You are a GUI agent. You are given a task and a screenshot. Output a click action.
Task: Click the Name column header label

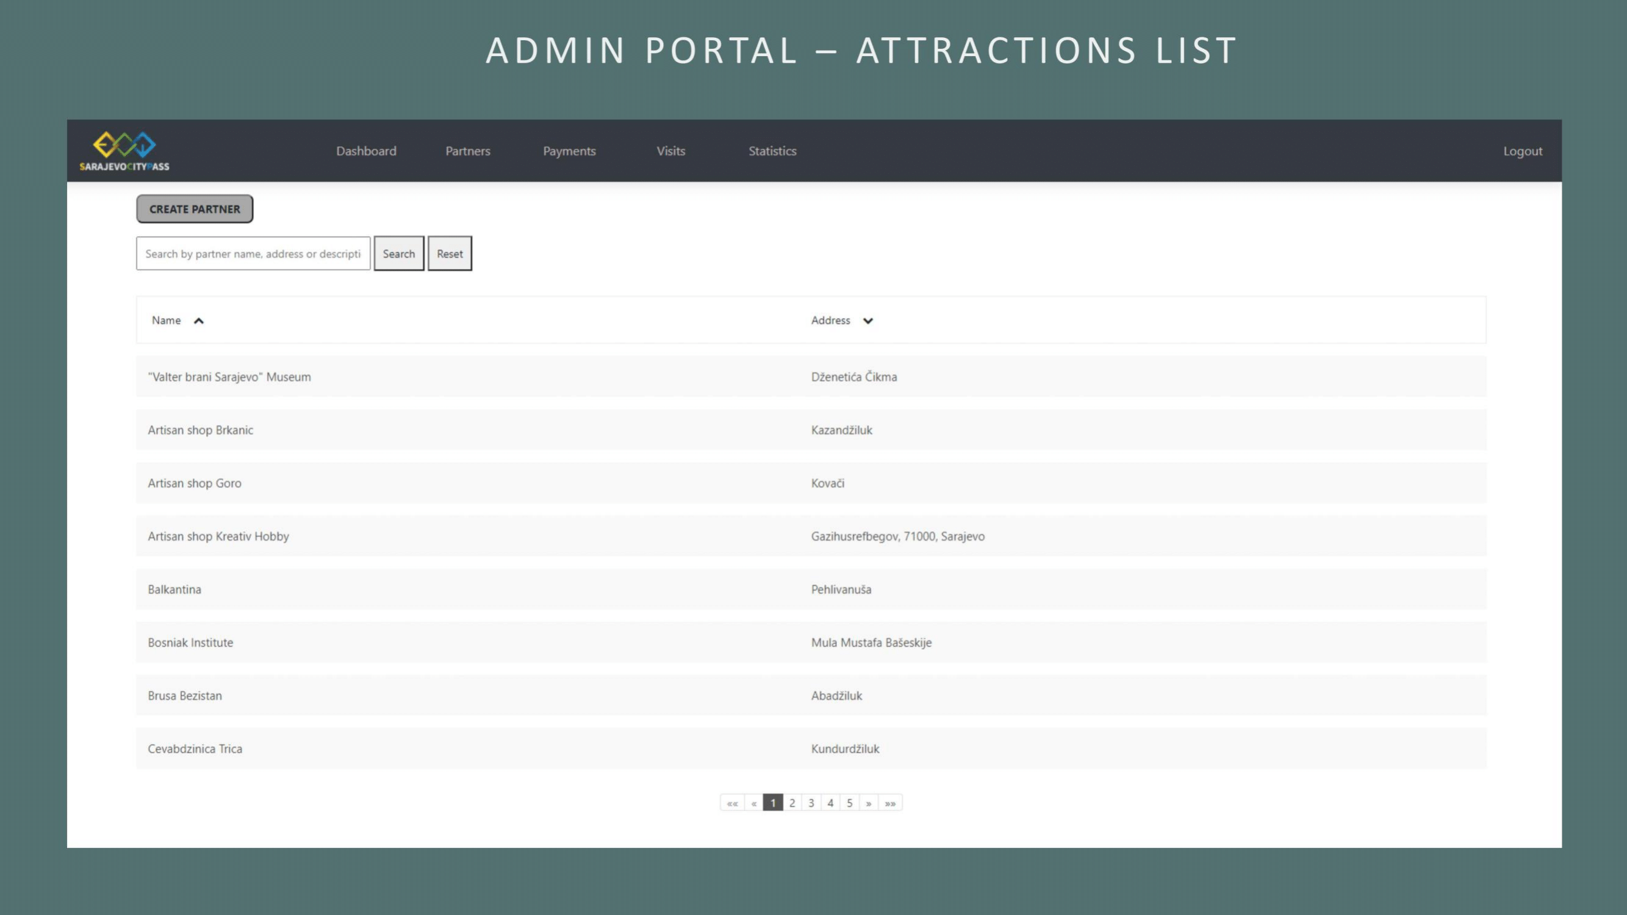(x=166, y=321)
